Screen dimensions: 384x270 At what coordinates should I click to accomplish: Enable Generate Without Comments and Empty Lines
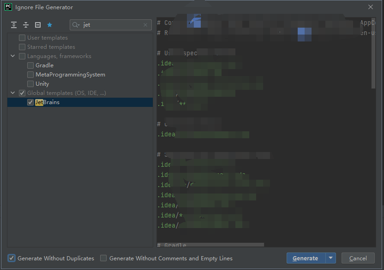point(103,258)
